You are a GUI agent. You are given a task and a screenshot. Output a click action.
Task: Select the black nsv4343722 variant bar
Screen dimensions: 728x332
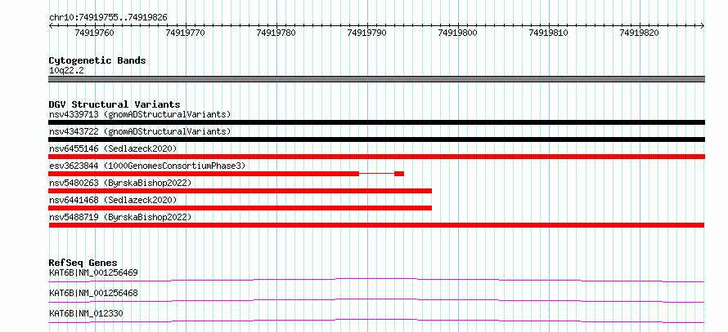point(376,139)
